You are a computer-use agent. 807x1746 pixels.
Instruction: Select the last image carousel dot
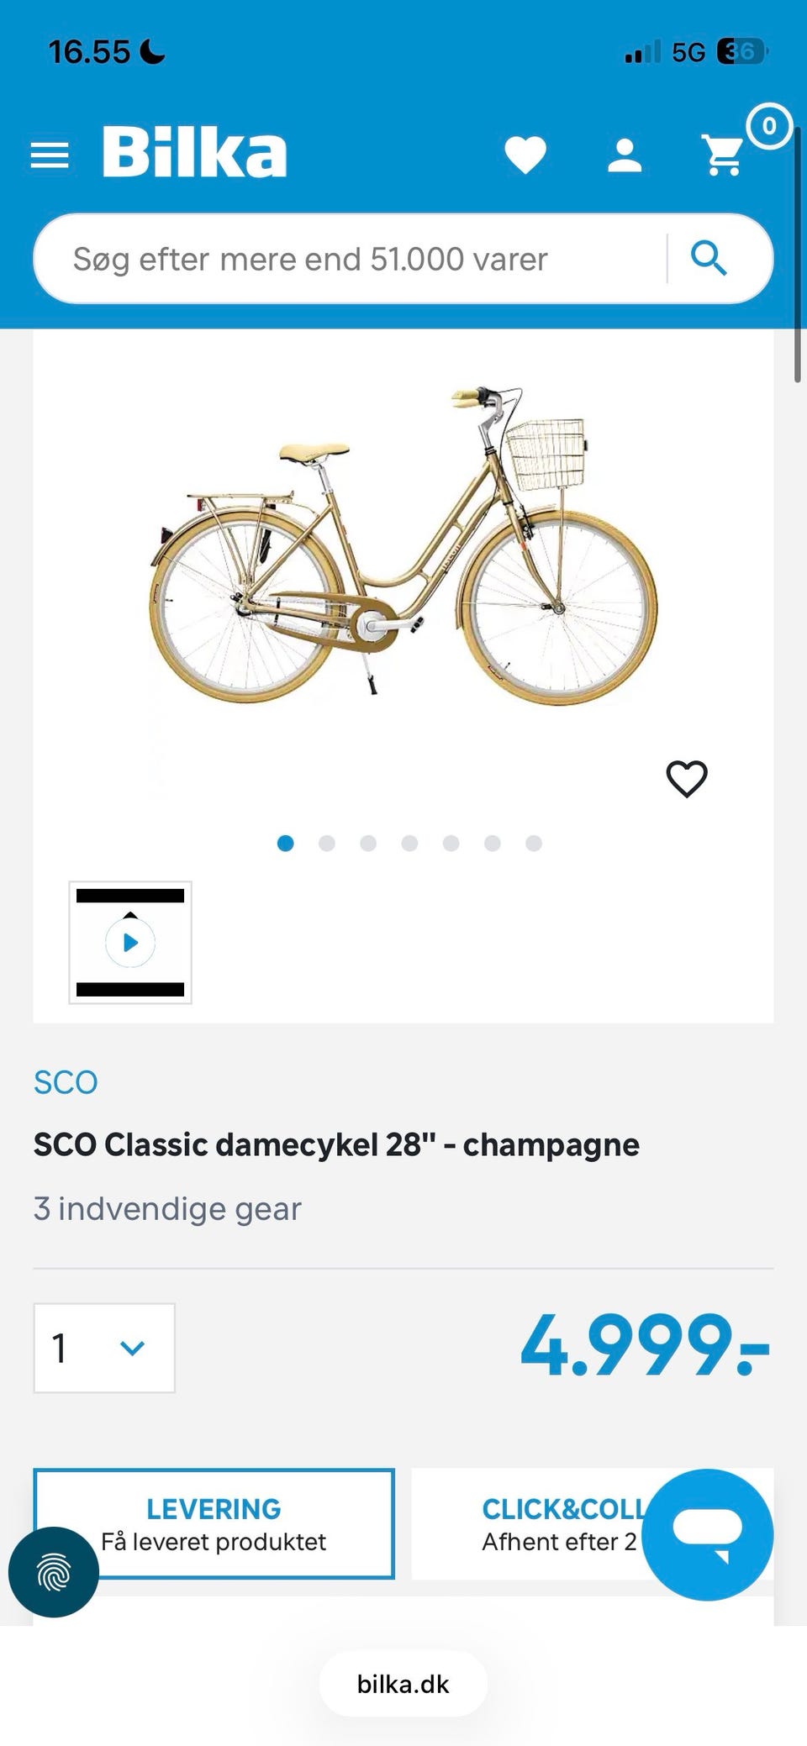point(534,843)
